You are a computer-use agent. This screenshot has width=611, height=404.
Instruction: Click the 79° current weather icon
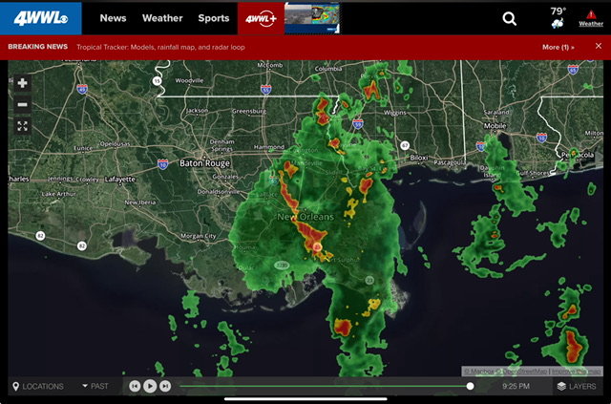(x=558, y=18)
